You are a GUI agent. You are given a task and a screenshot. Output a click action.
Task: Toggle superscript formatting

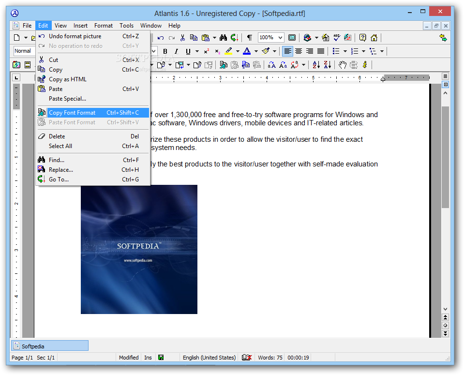pyautogui.click(x=207, y=51)
